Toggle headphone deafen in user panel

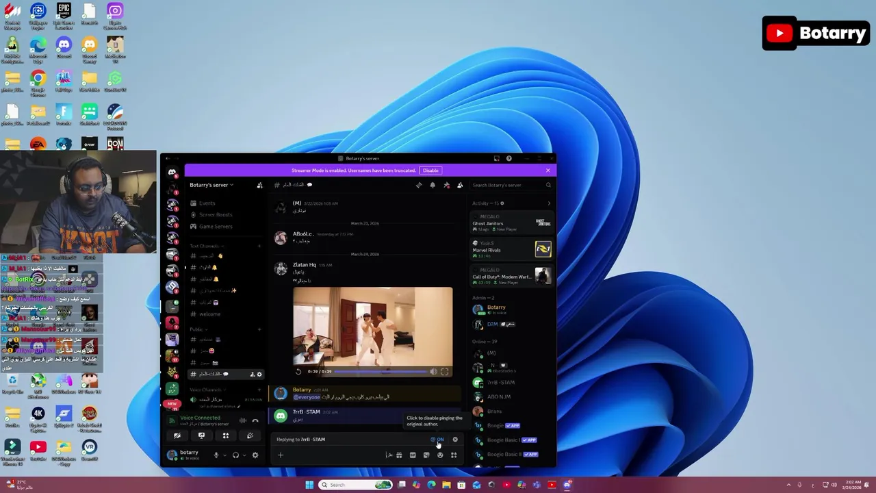[235, 455]
